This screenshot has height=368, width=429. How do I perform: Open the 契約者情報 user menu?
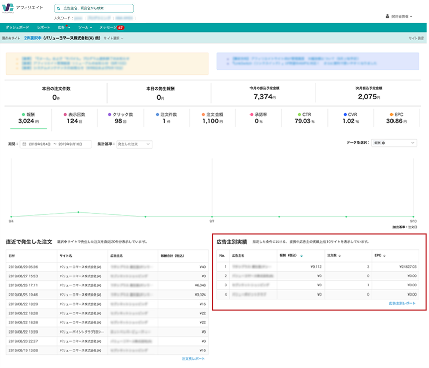tap(399, 16)
